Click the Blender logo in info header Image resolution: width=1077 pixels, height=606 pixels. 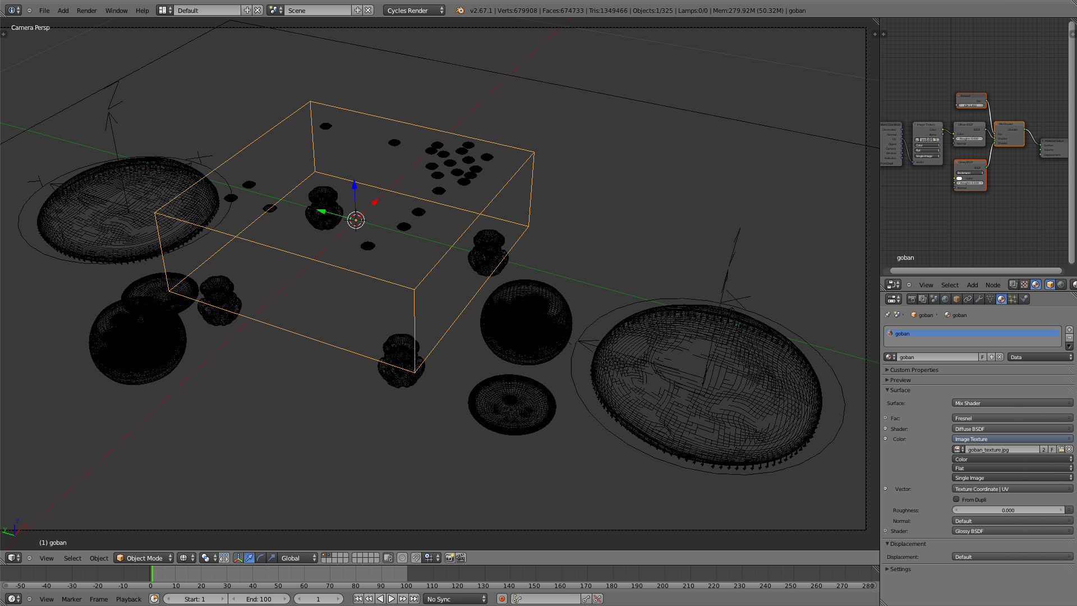[460, 10]
